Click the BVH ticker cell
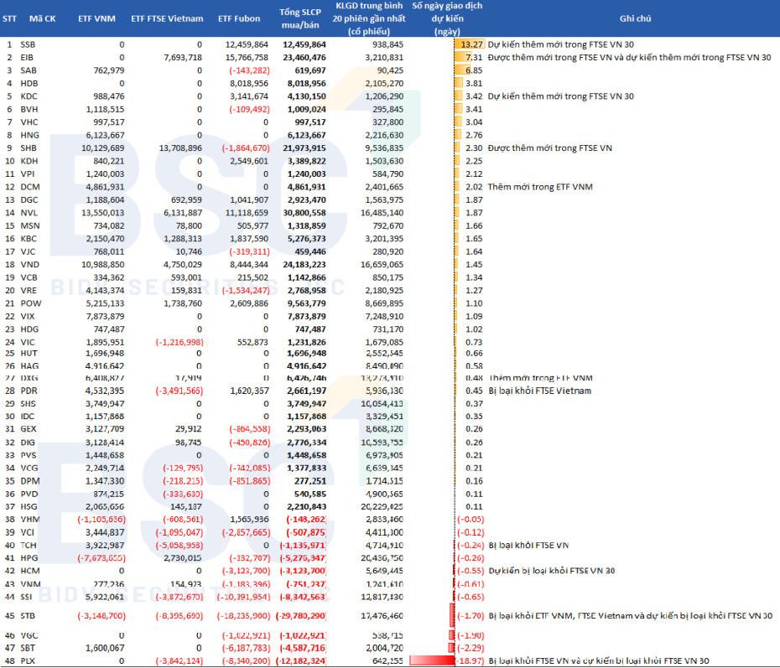 29,109
